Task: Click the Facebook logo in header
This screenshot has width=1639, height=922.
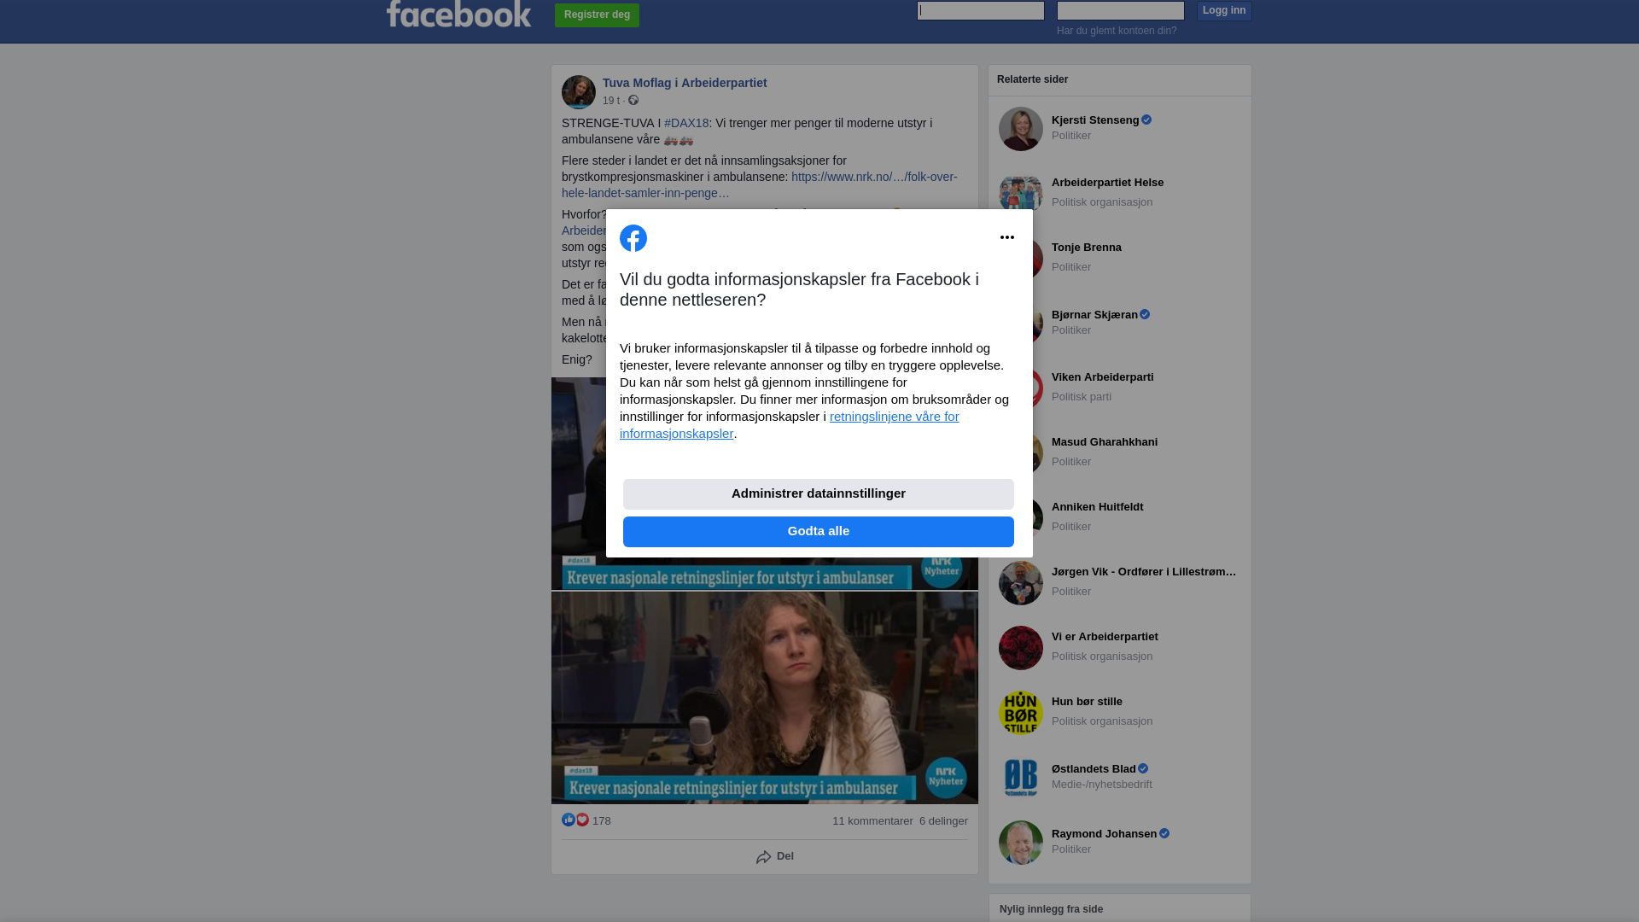Action: (458, 14)
